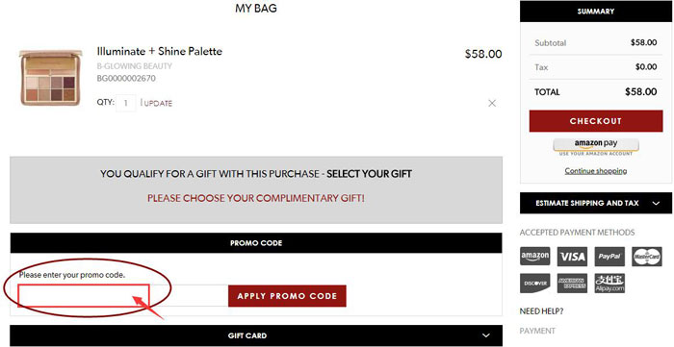Remove item with the X icon
Screen dimensions: 674x347
[492, 104]
